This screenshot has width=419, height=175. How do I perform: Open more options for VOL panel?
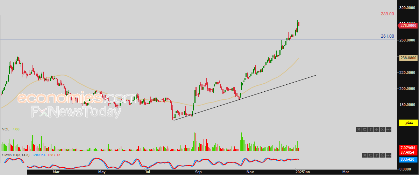[389, 129]
